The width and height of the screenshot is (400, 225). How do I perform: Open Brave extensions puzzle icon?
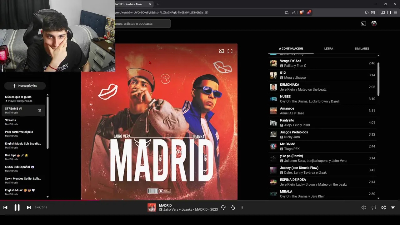[367, 12]
